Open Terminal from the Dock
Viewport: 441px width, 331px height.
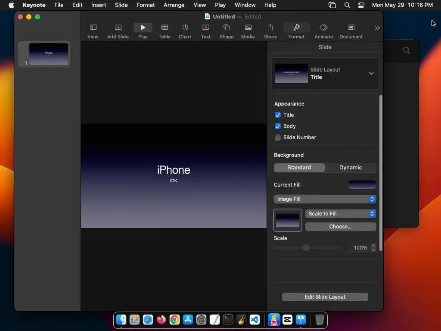click(228, 320)
